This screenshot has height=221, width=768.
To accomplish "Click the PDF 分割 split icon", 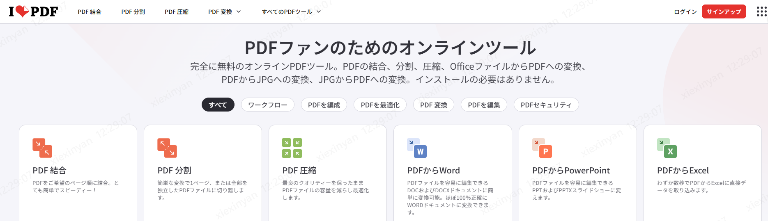I will click(x=167, y=148).
